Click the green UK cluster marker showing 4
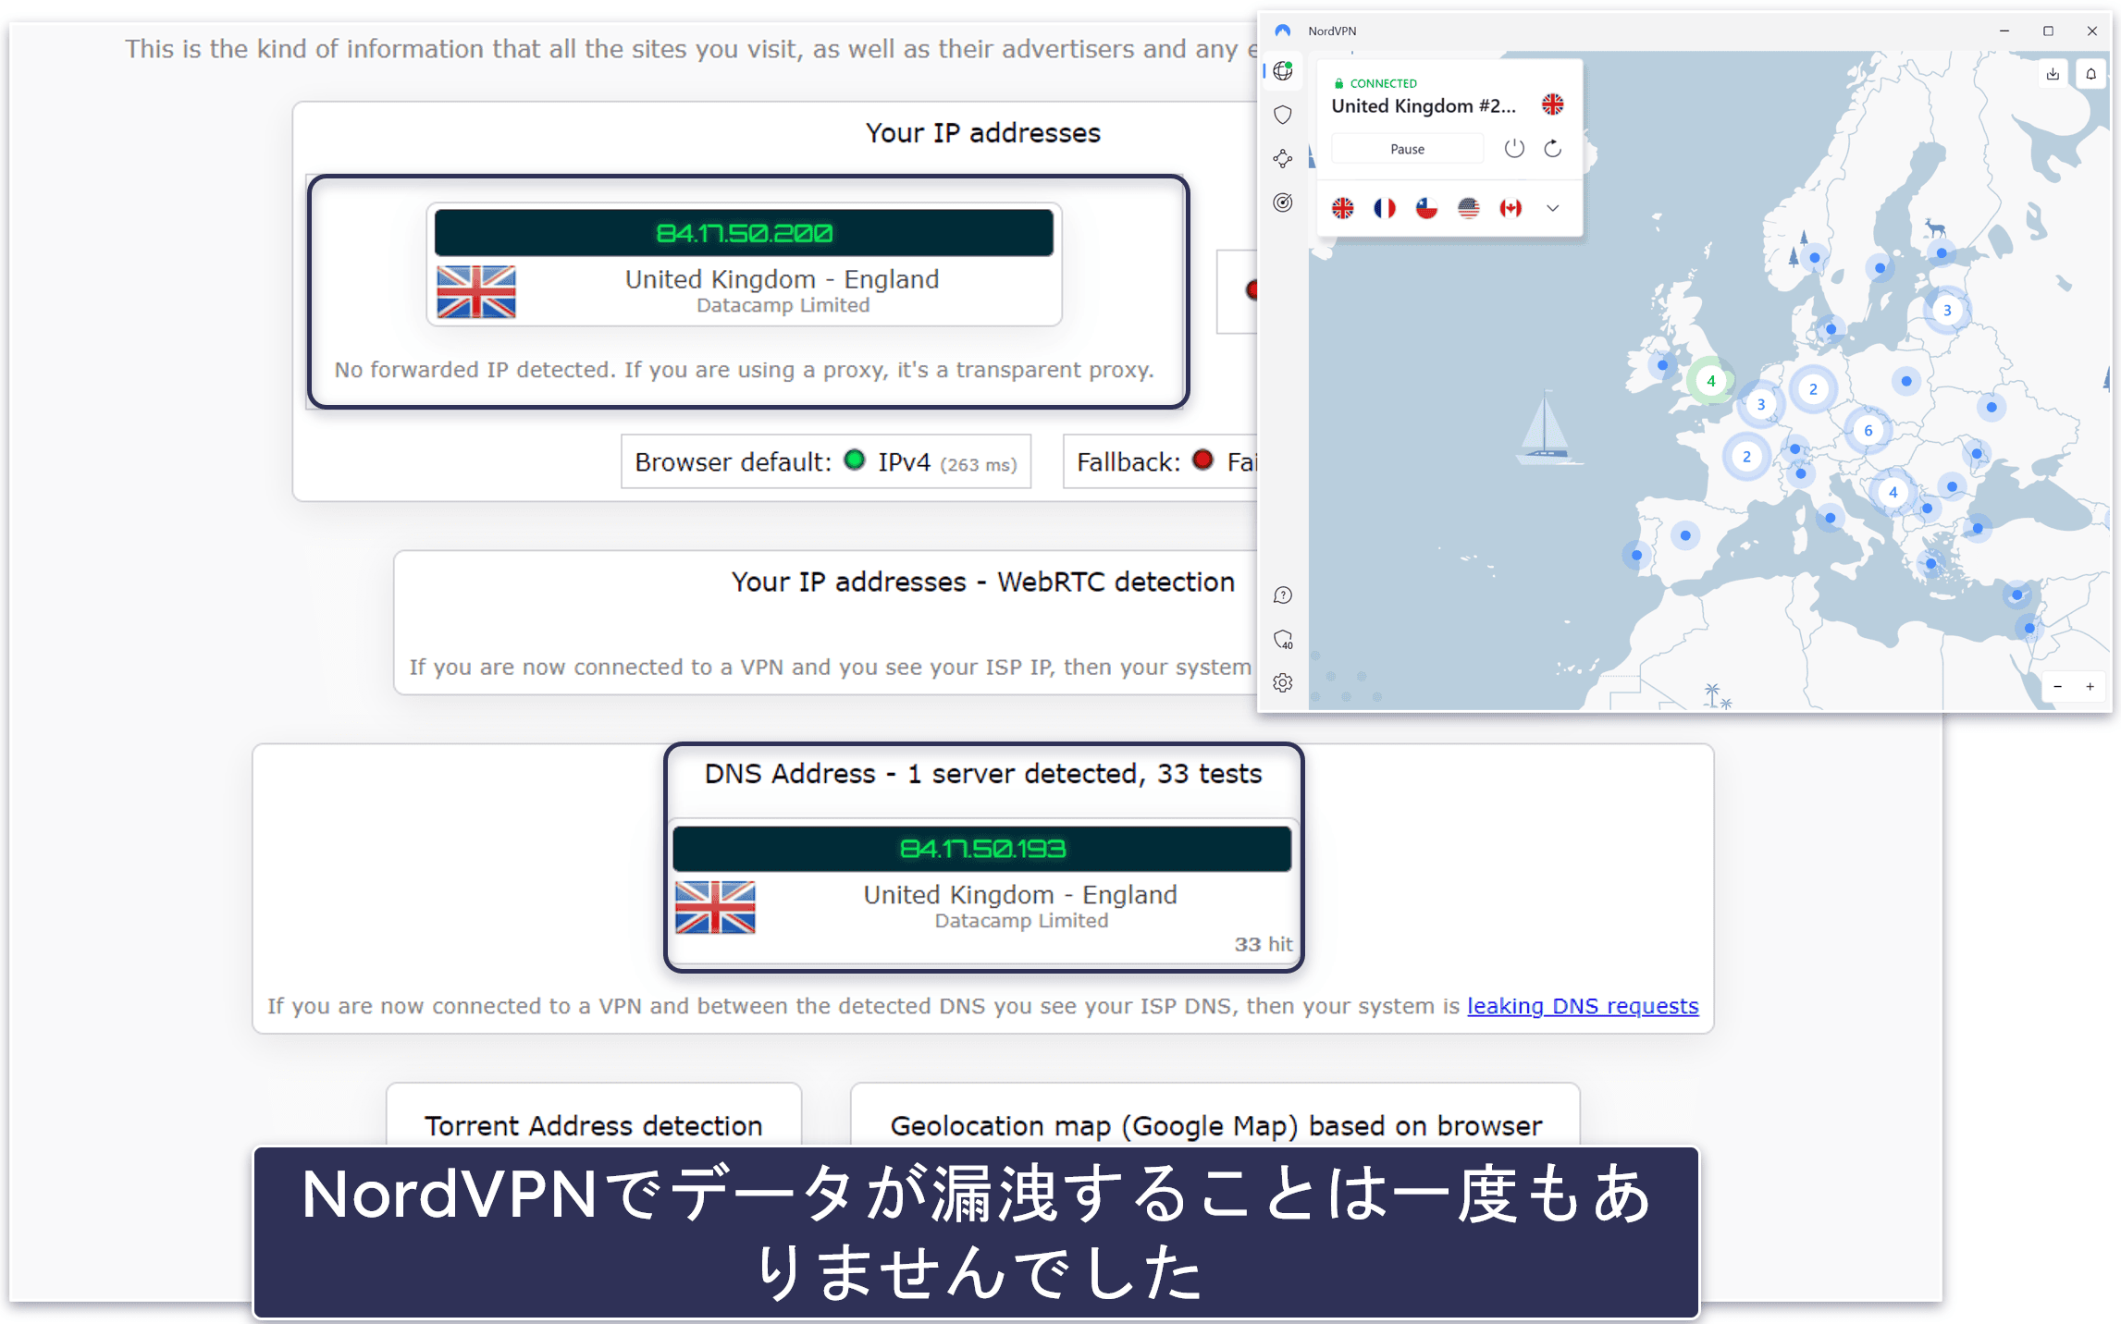The width and height of the screenshot is (2121, 1324). 1711,381
